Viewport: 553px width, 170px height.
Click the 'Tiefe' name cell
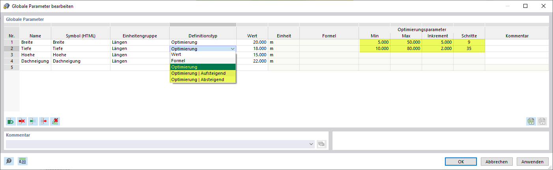[x=35, y=48]
